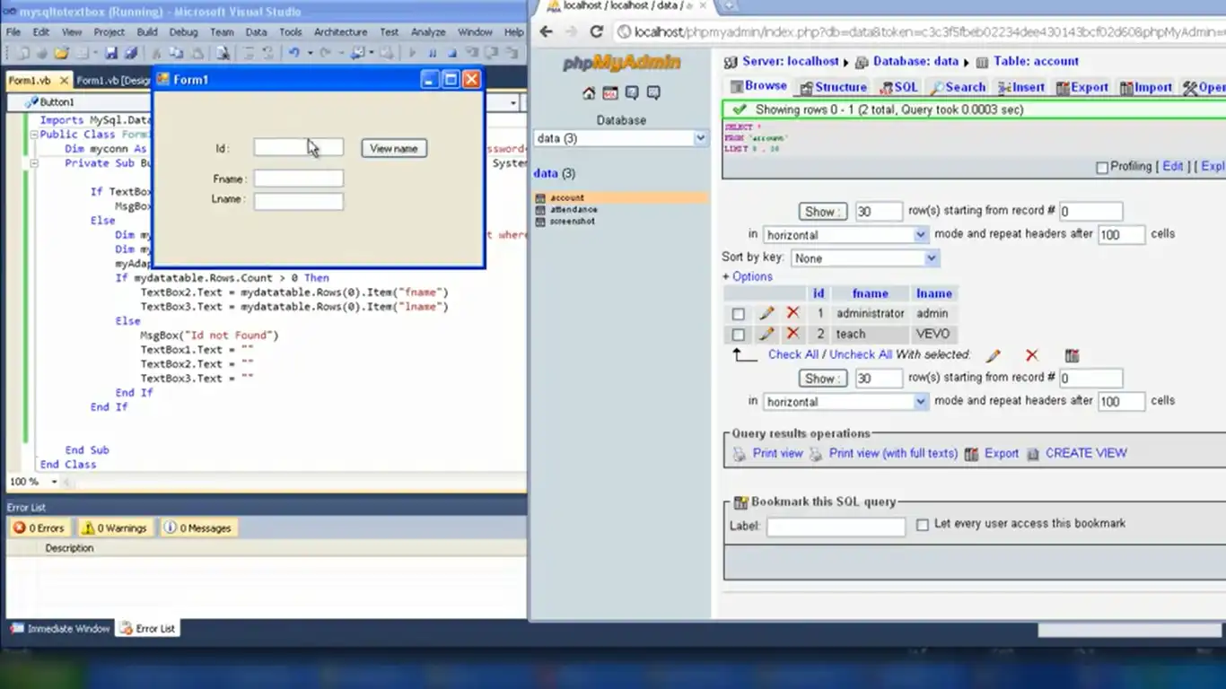Click phpMyAdmin SQL query window icon

(610, 93)
